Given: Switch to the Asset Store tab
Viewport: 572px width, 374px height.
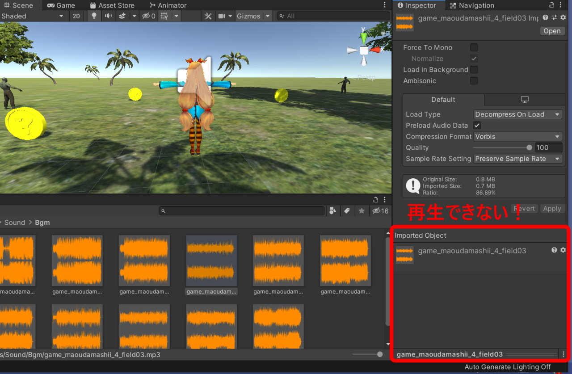Looking at the screenshot, I should [112, 5].
